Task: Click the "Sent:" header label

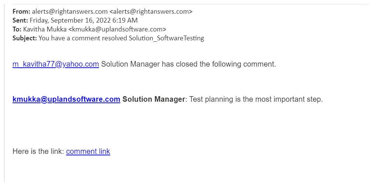Action: click(20, 20)
